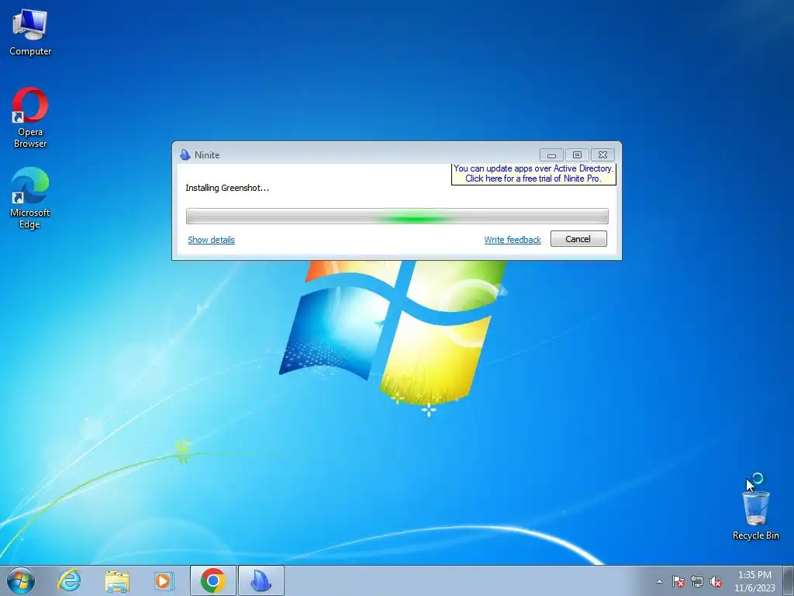The height and width of the screenshot is (596, 794).
Task: Select the Computer desktop icon
Action: 30,33
